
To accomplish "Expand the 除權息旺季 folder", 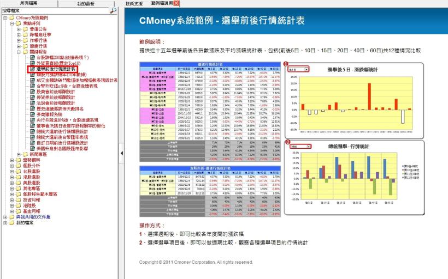I will pos(19,35).
